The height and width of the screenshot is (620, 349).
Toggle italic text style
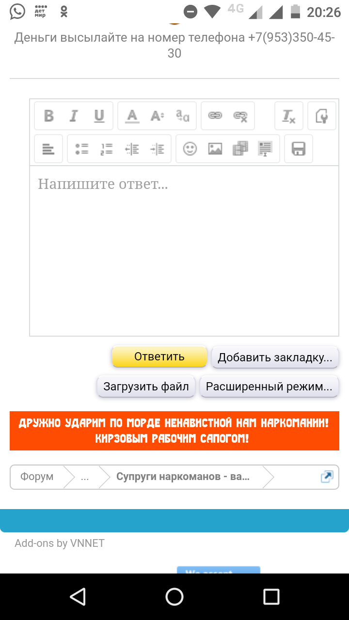74,116
